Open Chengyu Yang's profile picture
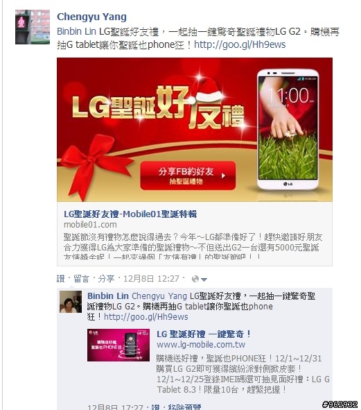The image size is (361, 410). click(33, 27)
